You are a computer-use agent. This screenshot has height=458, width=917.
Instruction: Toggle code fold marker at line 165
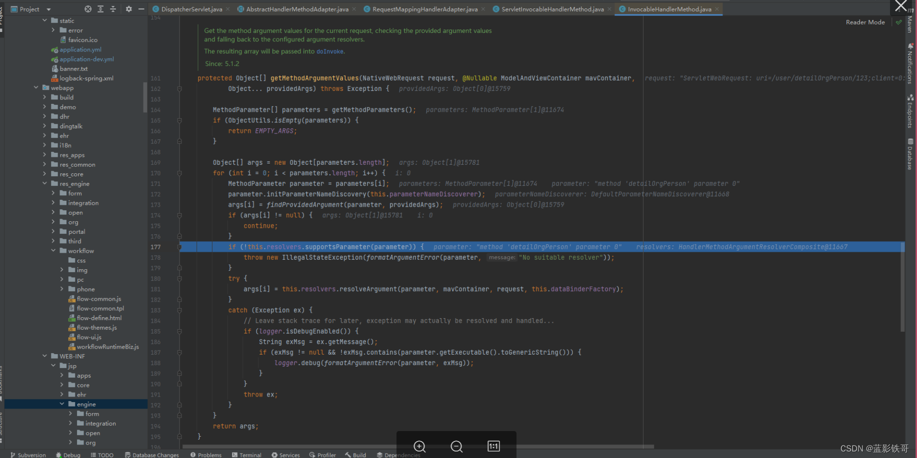click(x=179, y=120)
